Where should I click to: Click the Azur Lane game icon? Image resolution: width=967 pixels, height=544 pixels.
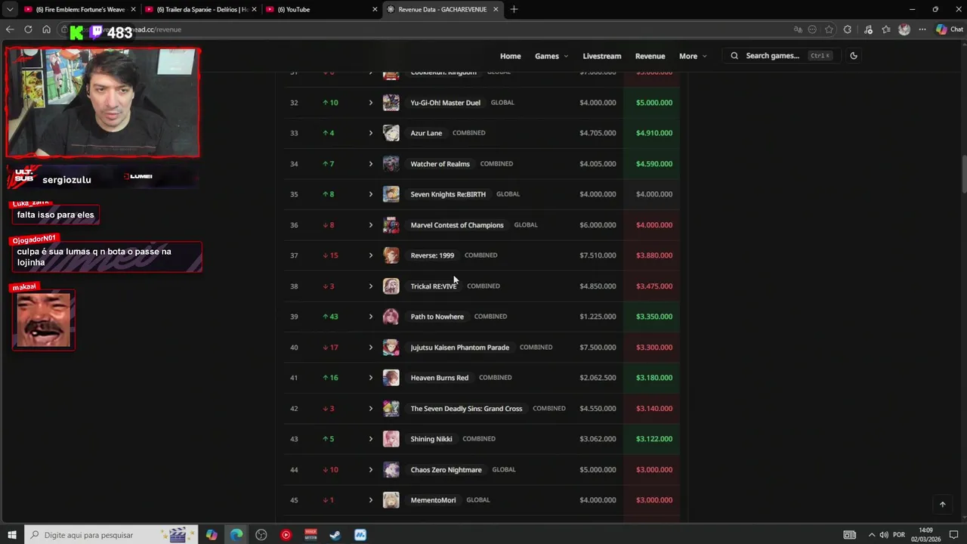click(x=391, y=133)
